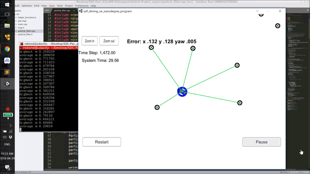The height and width of the screenshot is (174, 310).
Task: Click Zoom in on the simulator
Action: pos(89,41)
